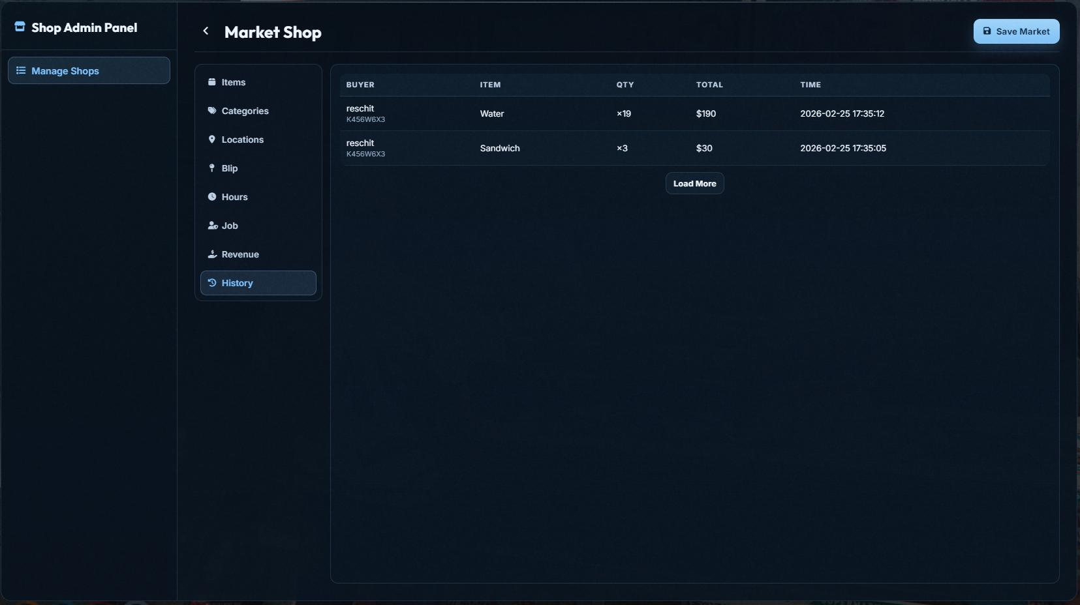Click buyer ID K456W6X3 in Sandwich row
This screenshot has width=1080, height=605.
coord(365,154)
